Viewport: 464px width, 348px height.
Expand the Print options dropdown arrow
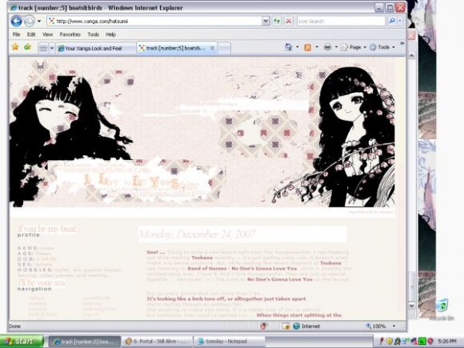point(336,47)
